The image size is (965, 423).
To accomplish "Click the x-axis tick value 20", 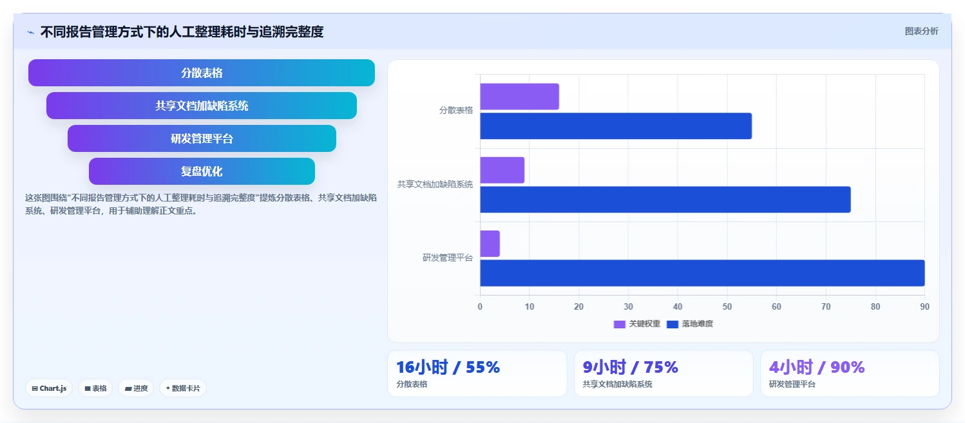I will click(579, 307).
